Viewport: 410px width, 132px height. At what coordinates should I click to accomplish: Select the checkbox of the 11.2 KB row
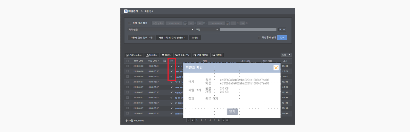(x=128, y=92)
